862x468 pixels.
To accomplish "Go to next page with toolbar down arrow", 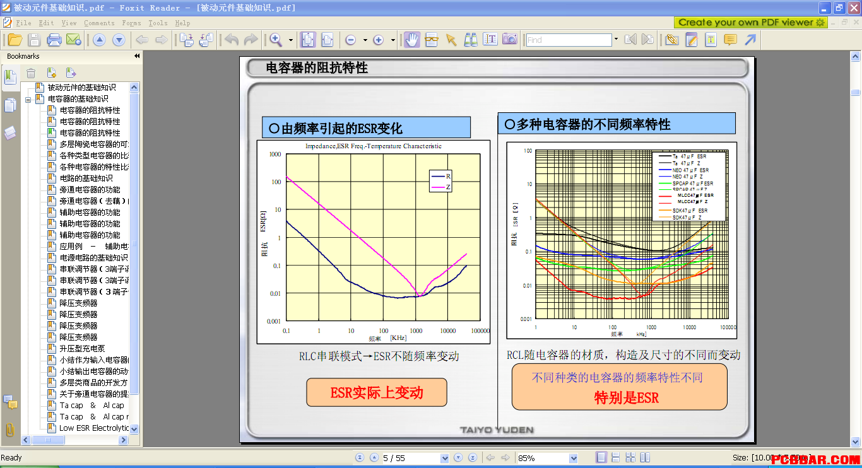I will 119,40.
